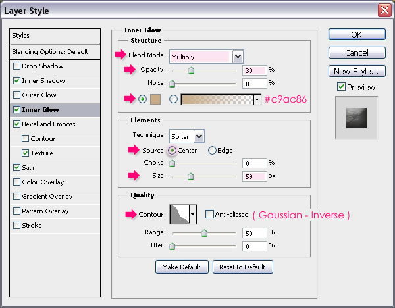This screenshot has height=308, width=395.
Task: Open Satin settings label
Action: tap(29, 167)
